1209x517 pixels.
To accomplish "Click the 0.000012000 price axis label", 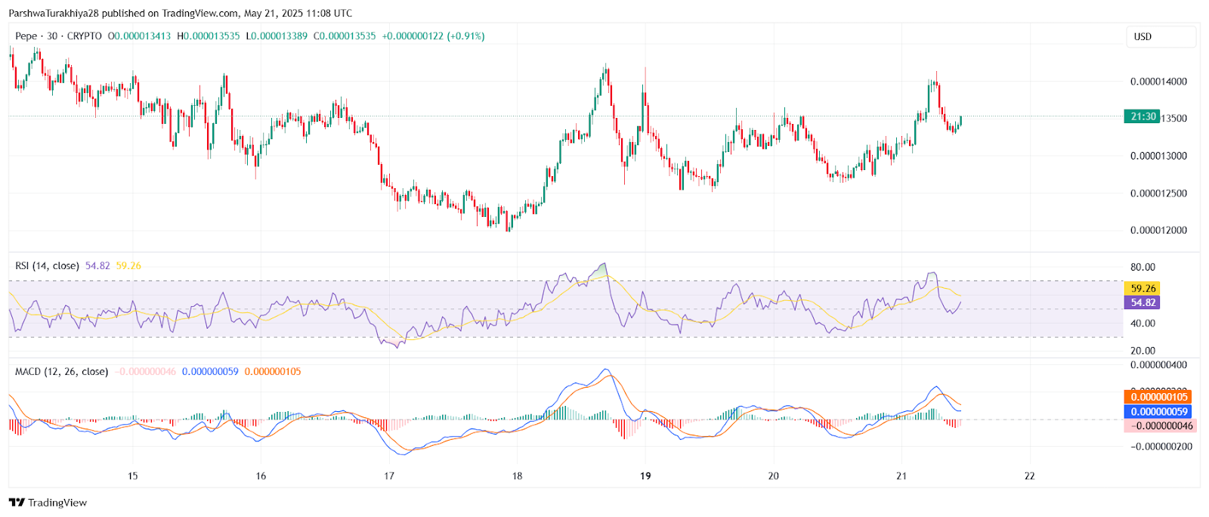I will [1158, 231].
